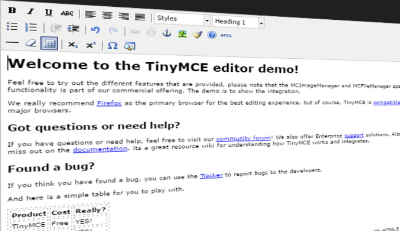The height and width of the screenshot is (231, 400).
Task: Click the TinyMCE table cell
Action: [x=29, y=226]
